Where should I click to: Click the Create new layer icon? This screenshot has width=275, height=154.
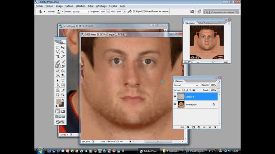[x=210, y=127]
